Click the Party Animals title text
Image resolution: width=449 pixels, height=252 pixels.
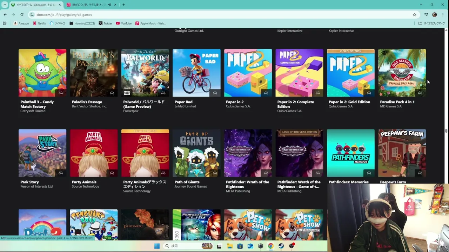[x=84, y=182]
